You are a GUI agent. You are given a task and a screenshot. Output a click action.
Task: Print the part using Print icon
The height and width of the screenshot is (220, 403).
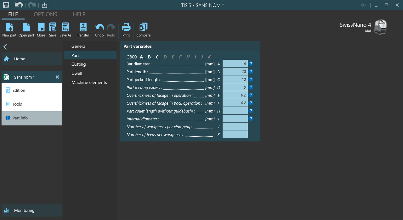tap(126, 28)
